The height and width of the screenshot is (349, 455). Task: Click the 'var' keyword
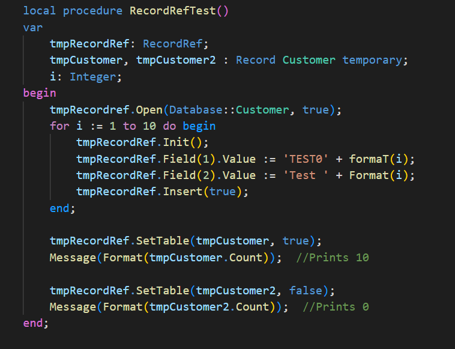click(32, 28)
